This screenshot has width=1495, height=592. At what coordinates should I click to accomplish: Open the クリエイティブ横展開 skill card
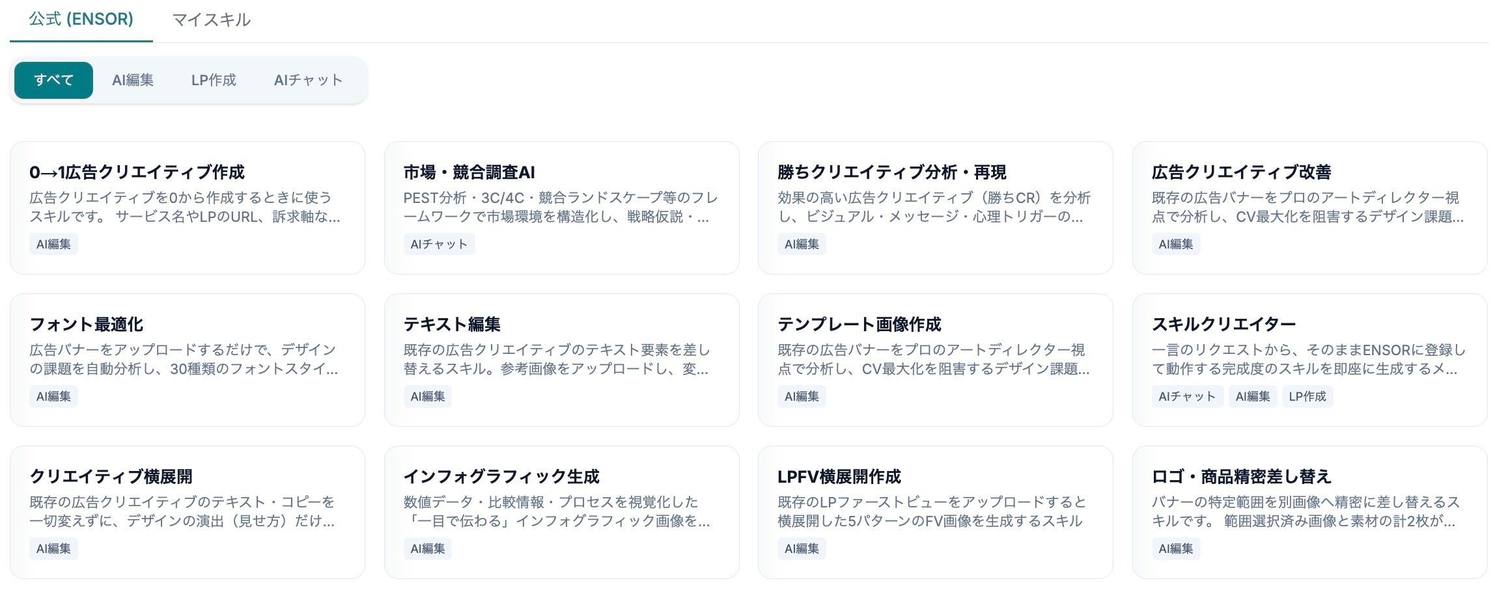coord(188,512)
